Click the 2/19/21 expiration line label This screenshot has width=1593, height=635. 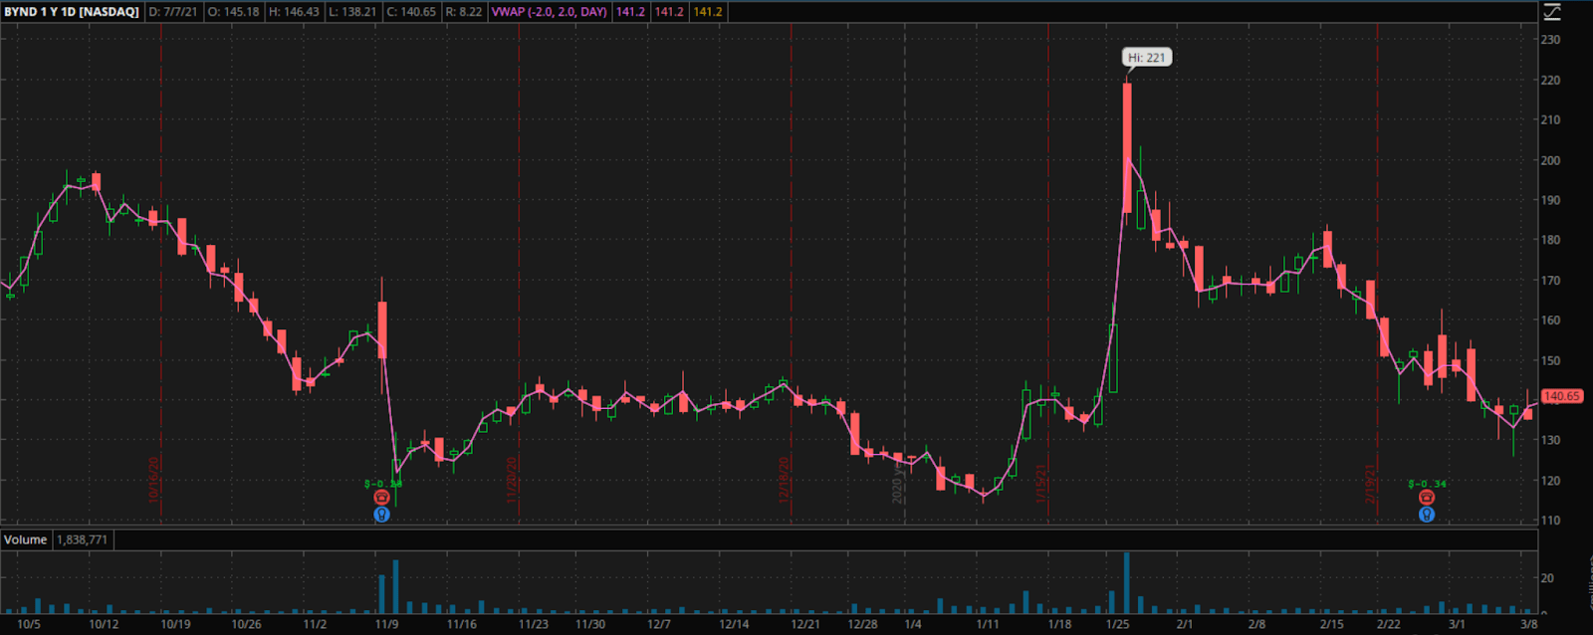coord(1370,483)
